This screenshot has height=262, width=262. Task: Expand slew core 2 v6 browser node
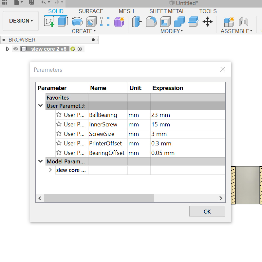click(x=8, y=49)
